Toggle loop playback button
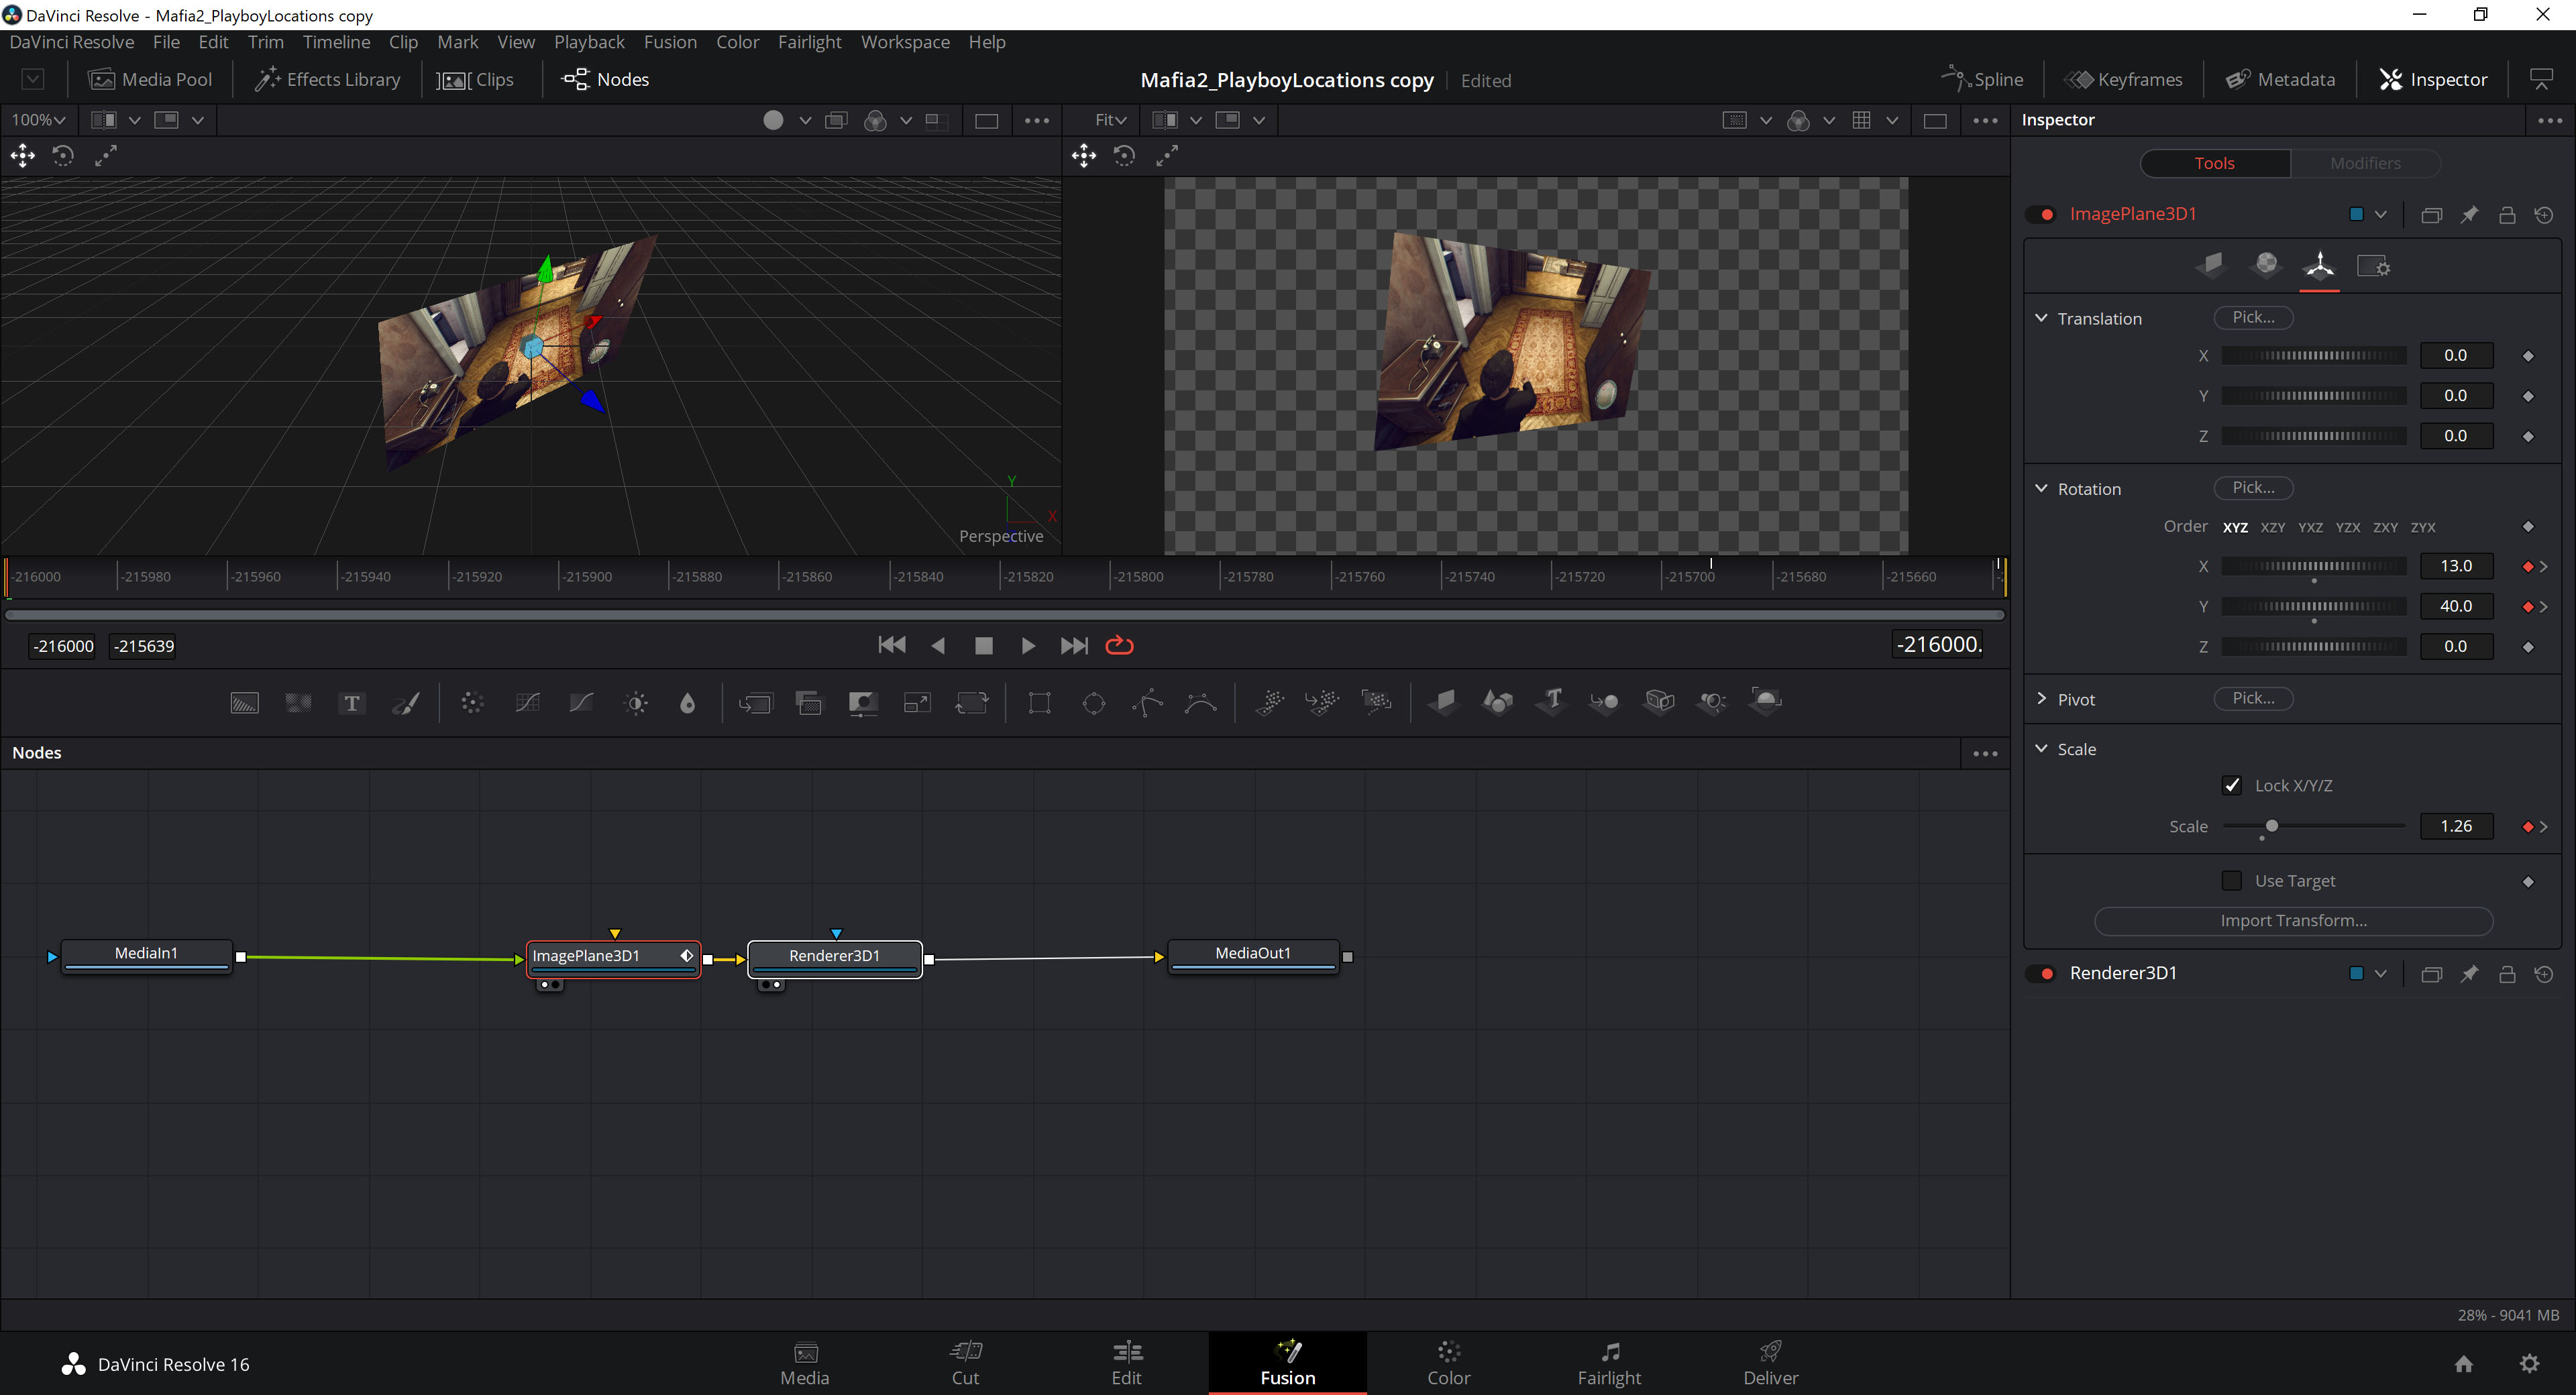The height and width of the screenshot is (1395, 2576). [x=1119, y=645]
